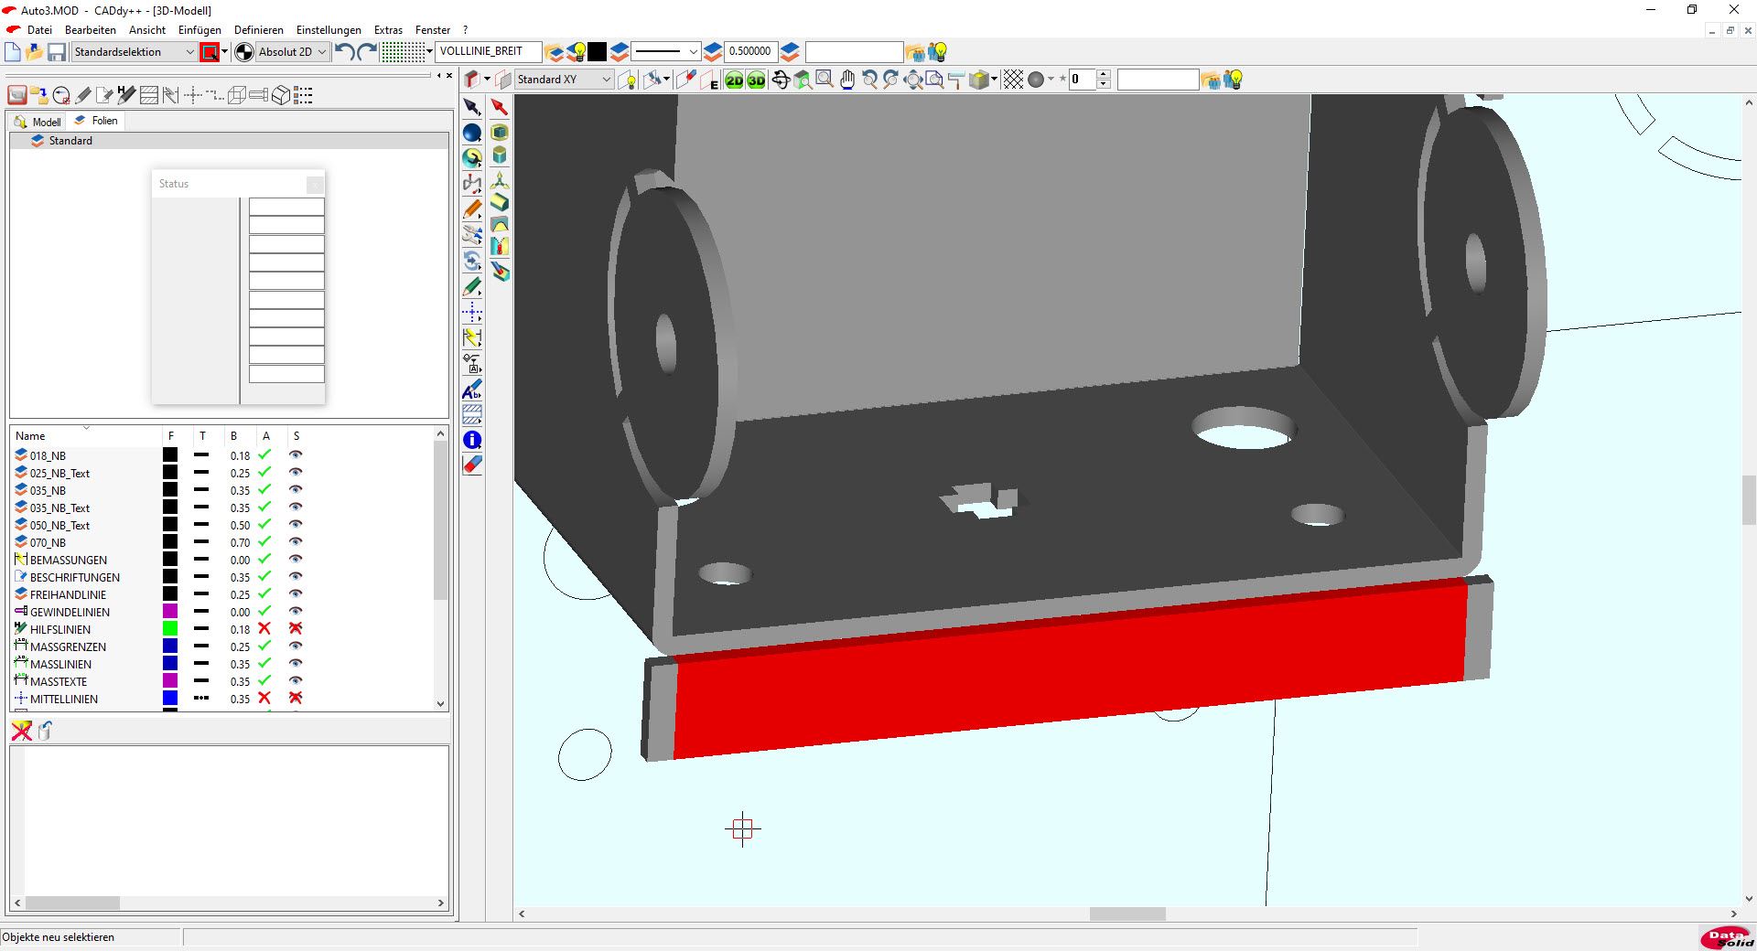Toggle visibility of MITTELLINIEN layer
The width and height of the screenshot is (1757, 951).
[296, 699]
